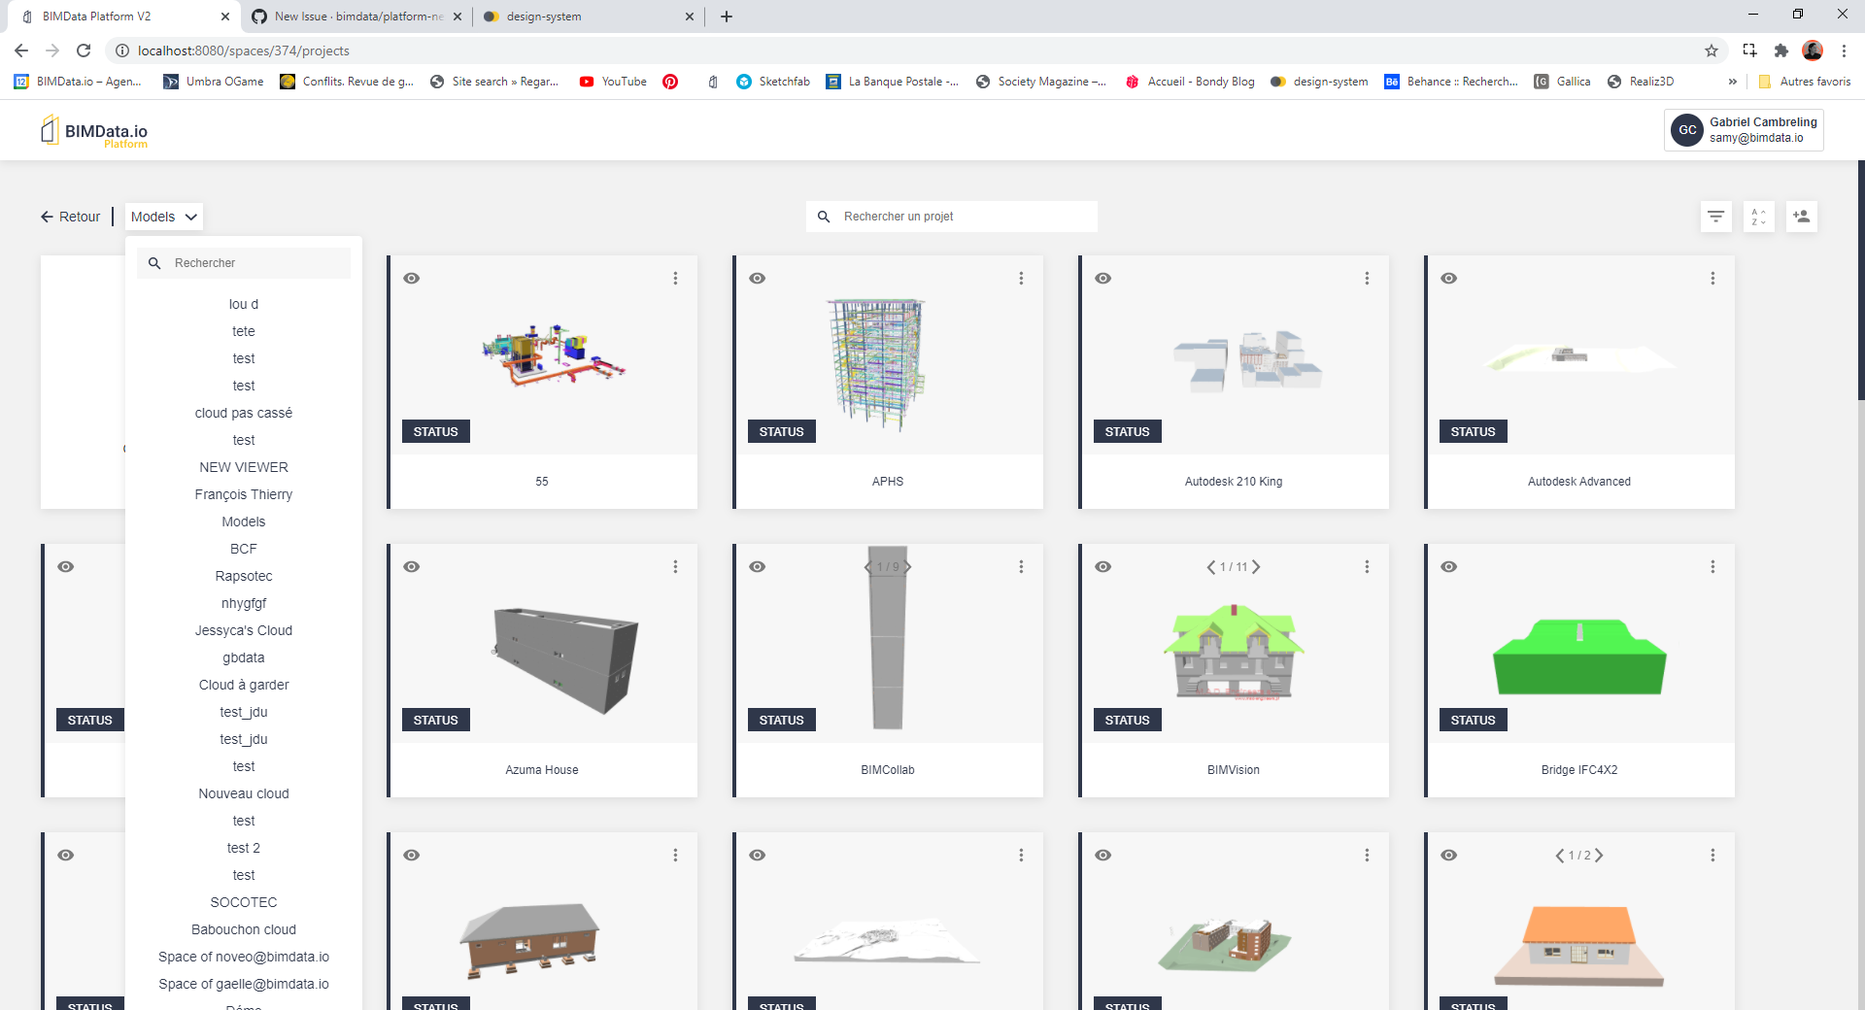The width and height of the screenshot is (1865, 1010).
Task: Advance to next model on BIMVision card
Action: 1256,566
